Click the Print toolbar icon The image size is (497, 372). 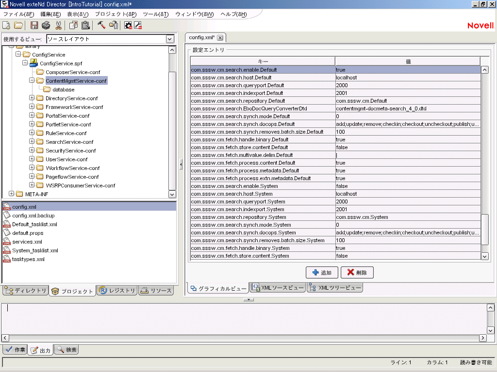point(46,25)
